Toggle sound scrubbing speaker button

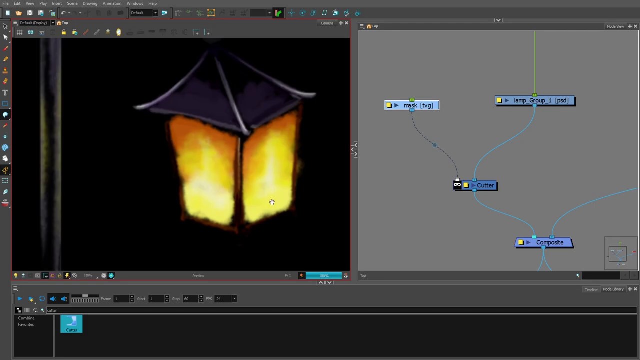click(64, 299)
